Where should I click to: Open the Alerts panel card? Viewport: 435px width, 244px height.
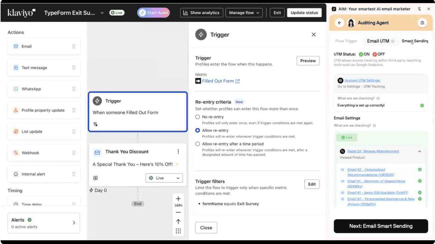point(44,223)
